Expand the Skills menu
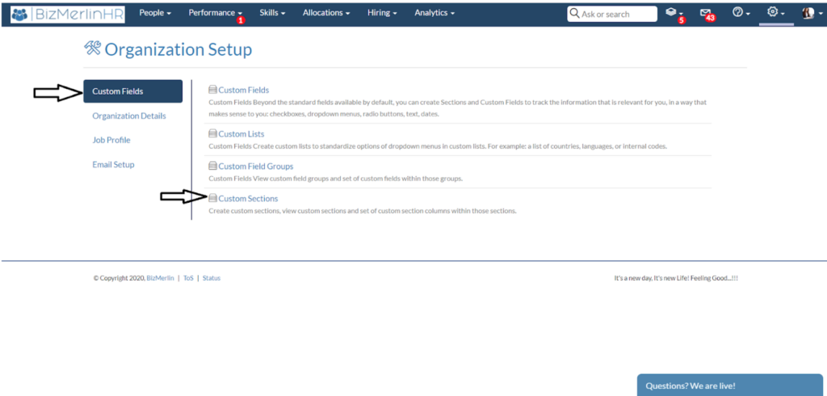This screenshot has width=827, height=396. 272,13
